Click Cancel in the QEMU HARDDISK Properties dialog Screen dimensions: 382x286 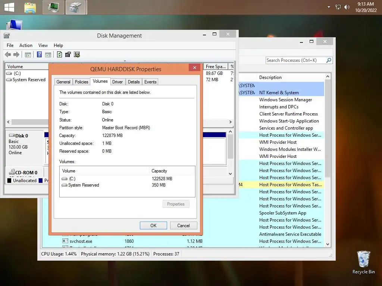pos(184,225)
